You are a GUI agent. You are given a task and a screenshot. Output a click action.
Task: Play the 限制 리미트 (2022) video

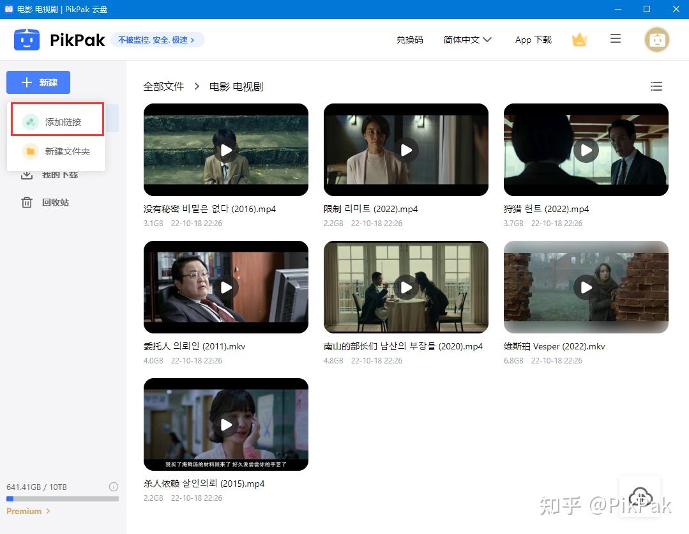tap(406, 149)
